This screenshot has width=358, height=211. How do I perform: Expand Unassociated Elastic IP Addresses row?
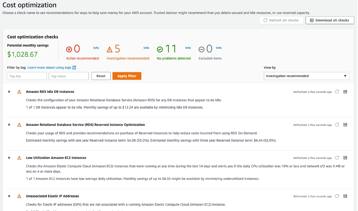coord(10,196)
